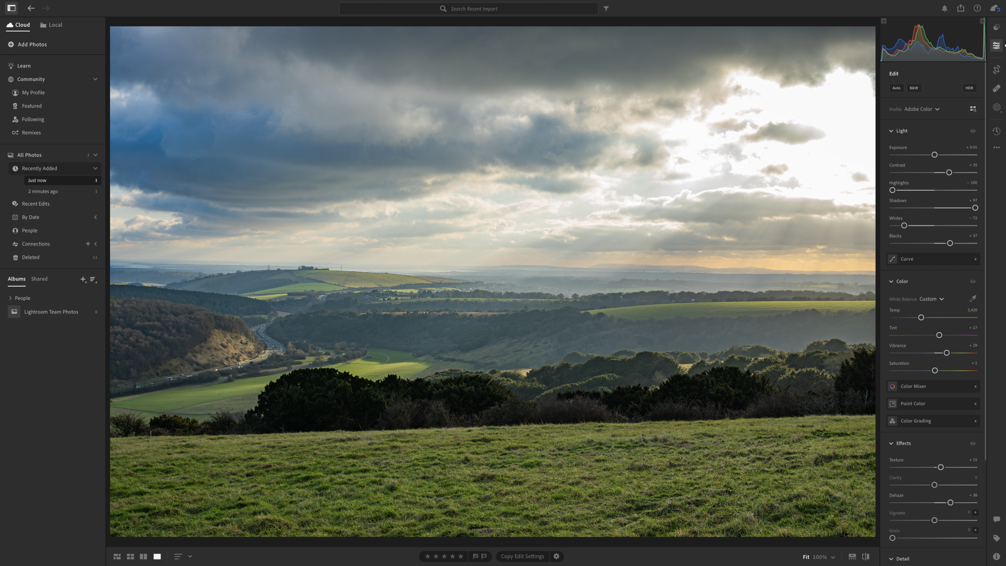Open the Keywords tag icon
Screen dimensions: 1006x566
click(x=996, y=538)
